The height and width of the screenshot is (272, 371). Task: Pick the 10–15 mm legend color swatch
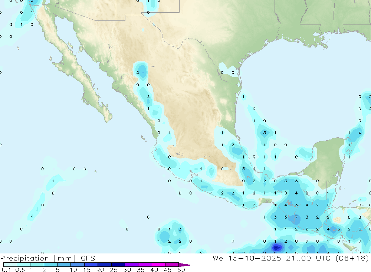point(78,265)
